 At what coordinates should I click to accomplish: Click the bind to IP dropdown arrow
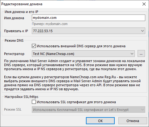143,31
